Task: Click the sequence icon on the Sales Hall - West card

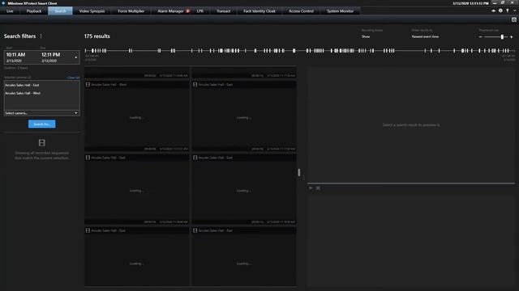Action: 88,84
